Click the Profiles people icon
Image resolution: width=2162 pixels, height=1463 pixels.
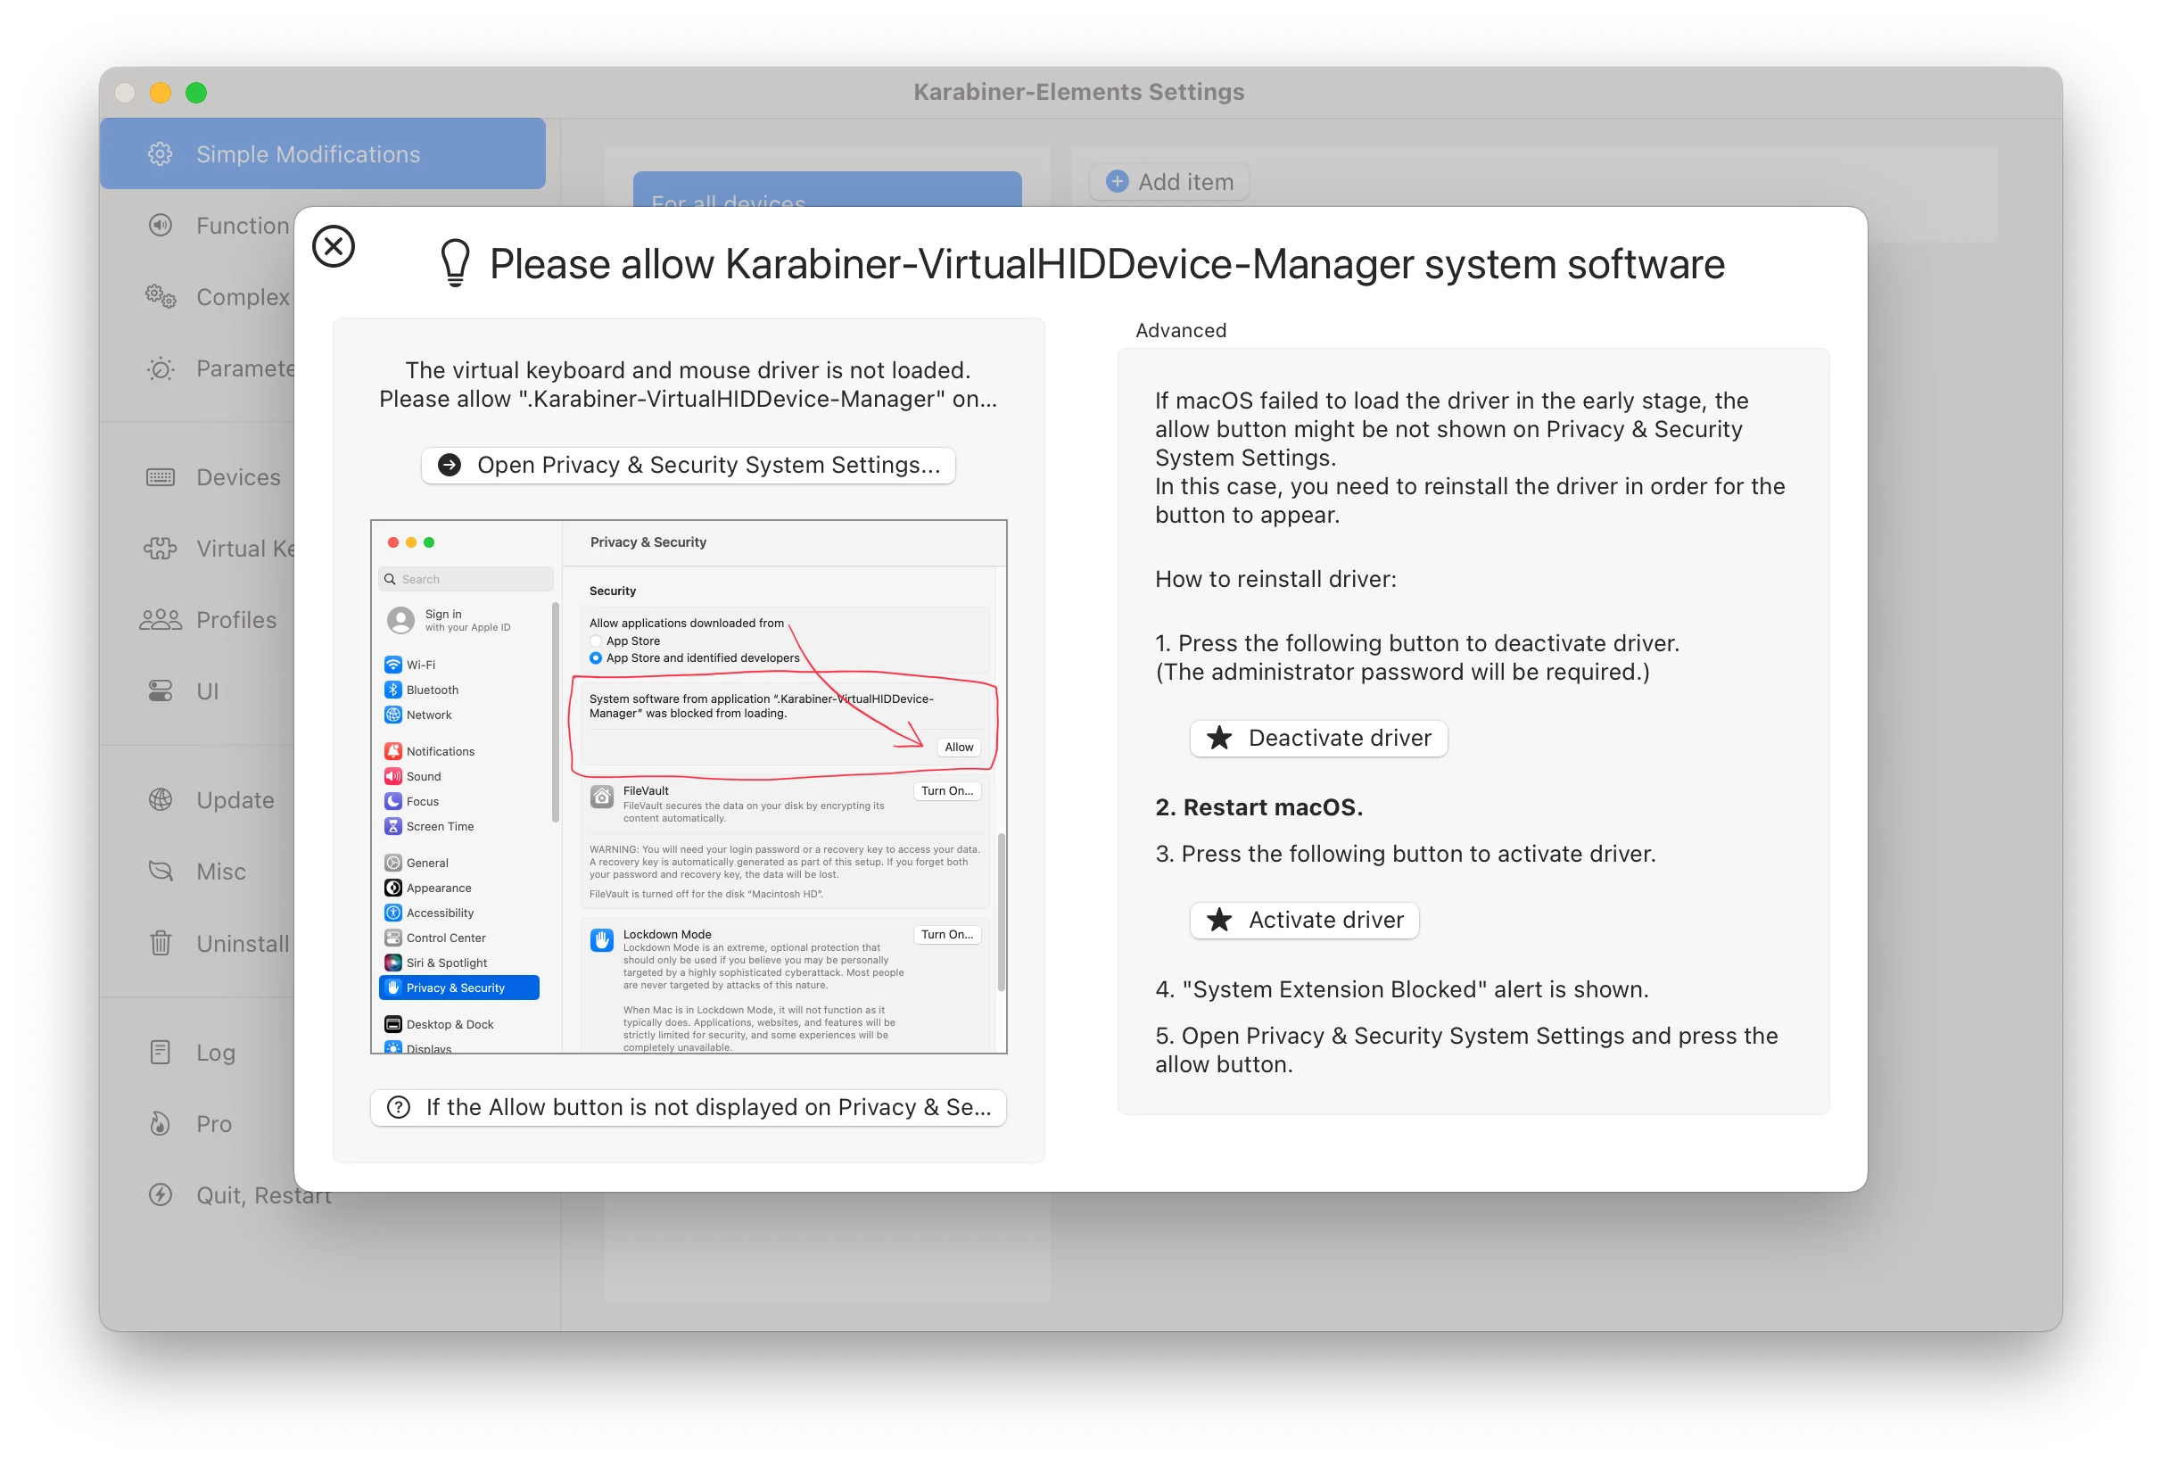click(x=160, y=620)
